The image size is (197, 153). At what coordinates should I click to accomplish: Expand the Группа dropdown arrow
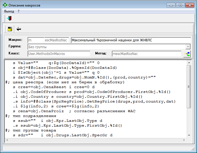coord(188,47)
